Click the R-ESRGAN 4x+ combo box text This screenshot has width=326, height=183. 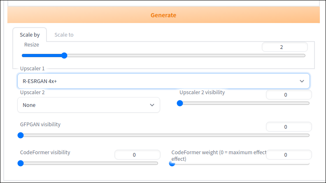pos(40,81)
